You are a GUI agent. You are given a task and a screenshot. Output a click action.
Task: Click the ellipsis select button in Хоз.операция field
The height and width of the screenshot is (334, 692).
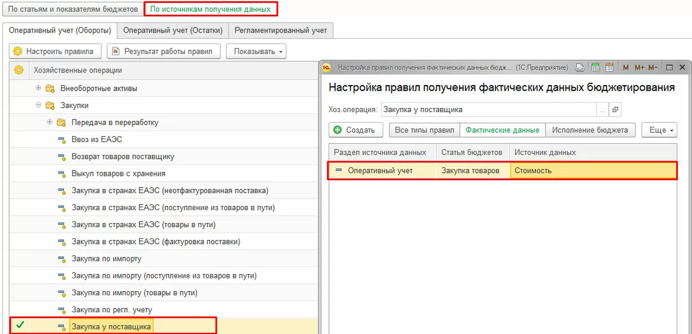point(602,109)
